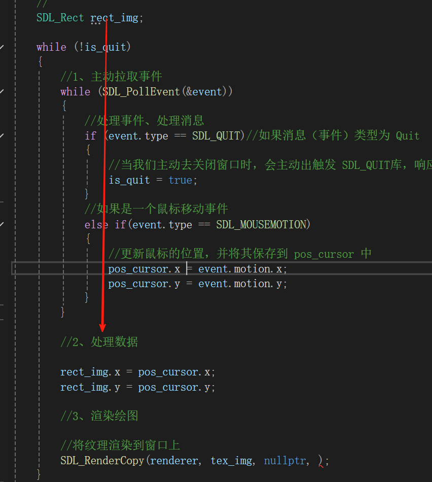Click the SDL_Rect type name
The width and height of the screenshot is (432, 482).
(x=60, y=18)
